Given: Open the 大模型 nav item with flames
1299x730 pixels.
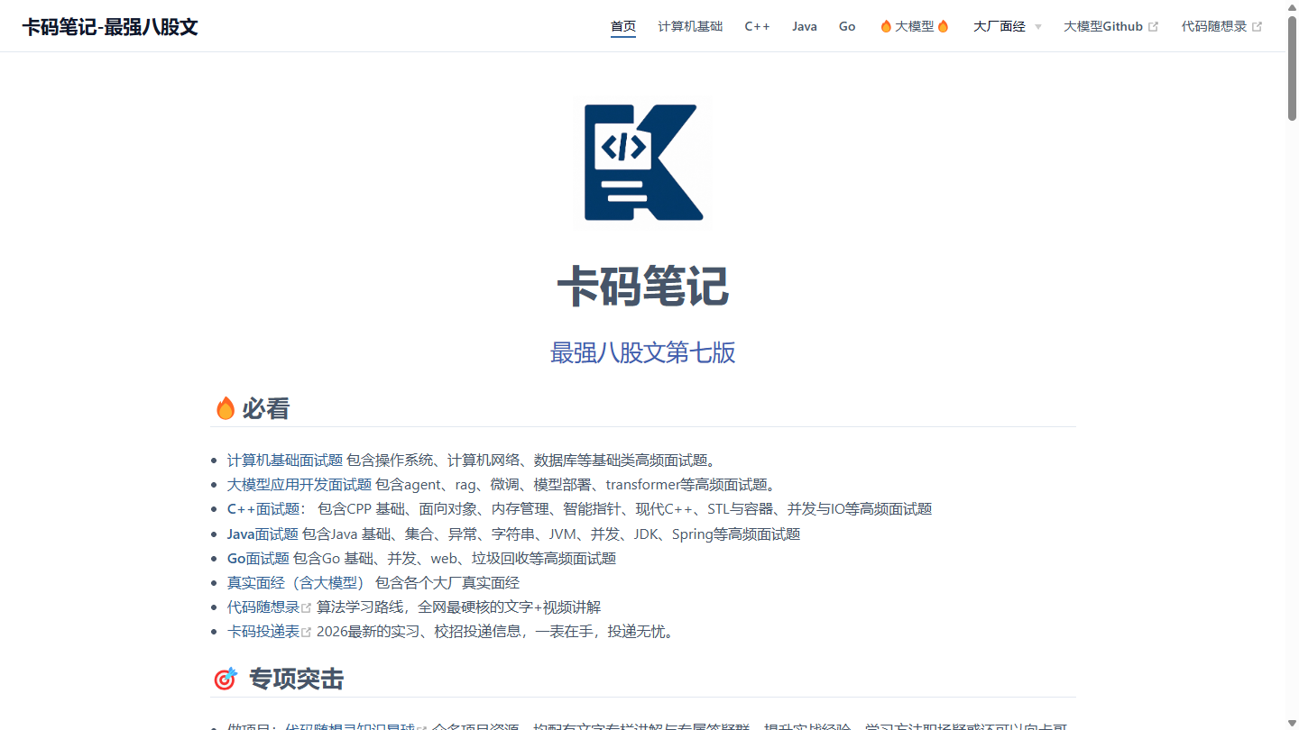Looking at the screenshot, I should click(x=915, y=26).
